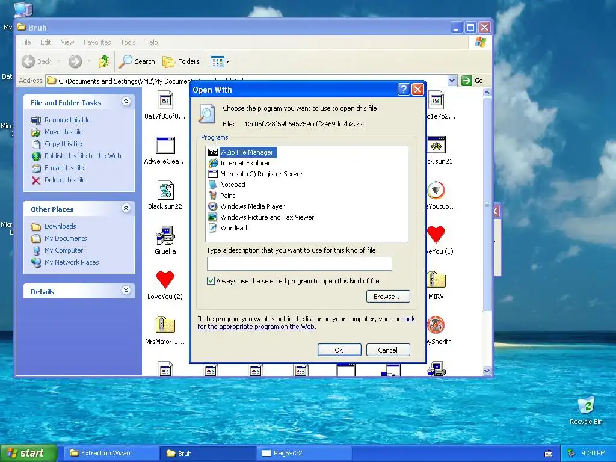Expand the Details panel

click(126, 291)
